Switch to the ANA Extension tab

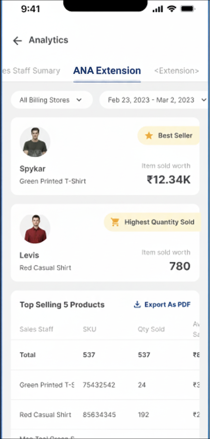[107, 71]
